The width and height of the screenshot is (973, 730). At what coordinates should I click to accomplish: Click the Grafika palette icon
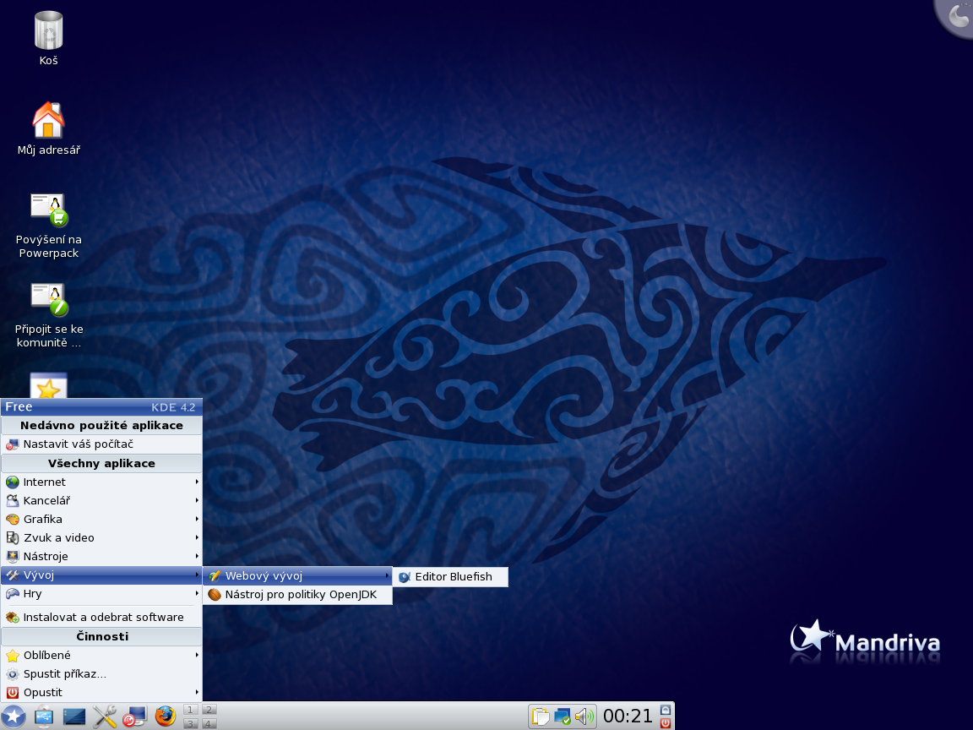pos(13,519)
